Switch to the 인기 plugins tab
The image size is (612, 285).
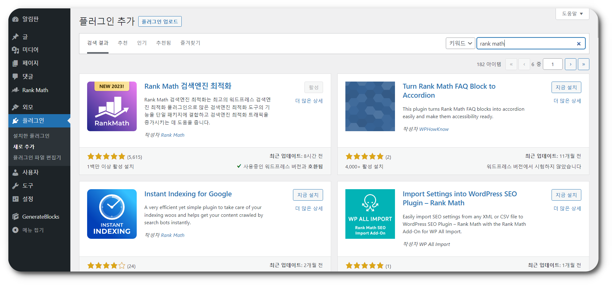coord(142,43)
